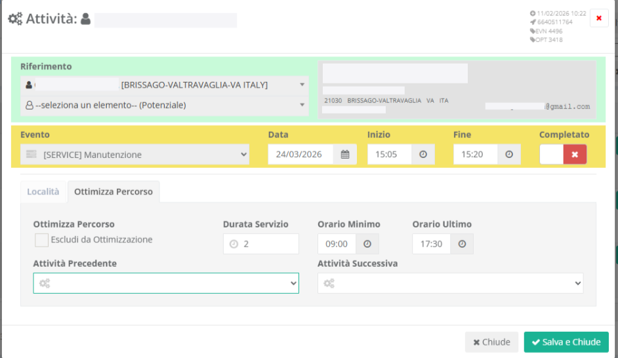Toggle the Completato switch white area
The width and height of the screenshot is (618, 358).
pyautogui.click(x=551, y=155)
